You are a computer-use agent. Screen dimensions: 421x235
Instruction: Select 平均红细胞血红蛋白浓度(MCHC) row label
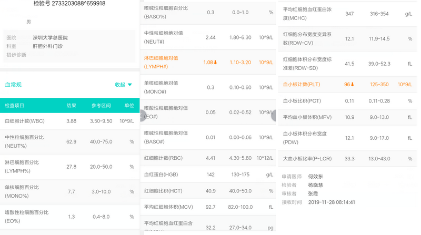click(307, 14)
